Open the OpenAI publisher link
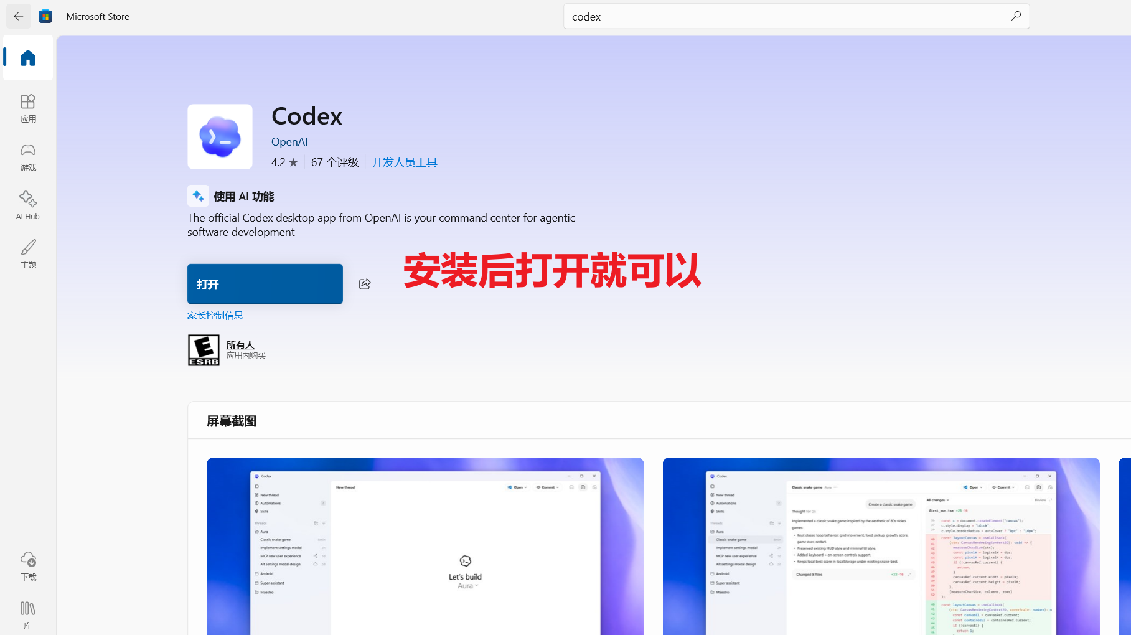This screenshot has height=635, width=1131. 289,142
